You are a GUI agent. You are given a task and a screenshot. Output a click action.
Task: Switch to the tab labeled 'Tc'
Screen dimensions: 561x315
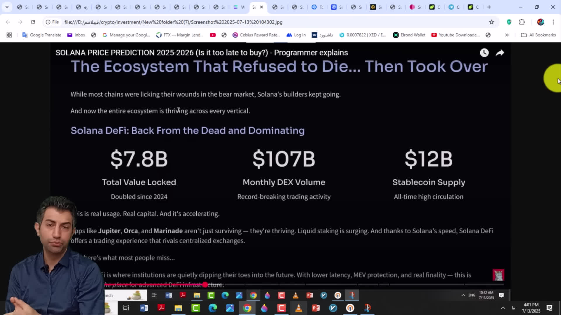coord(318,7)
